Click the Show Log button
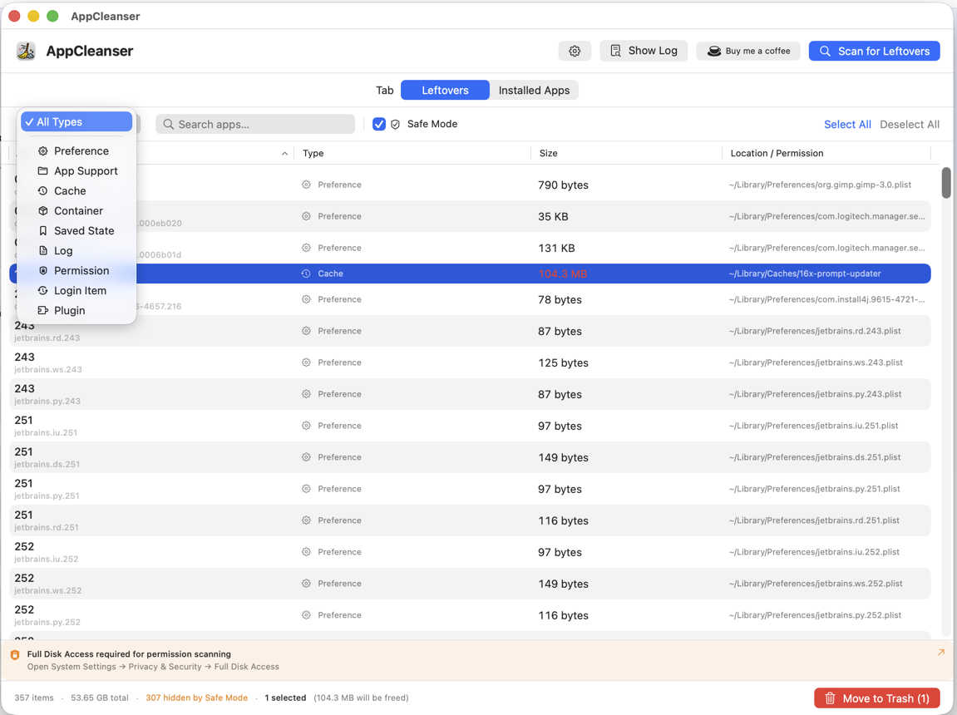This screenshot has height=715, width=957. 644,51
